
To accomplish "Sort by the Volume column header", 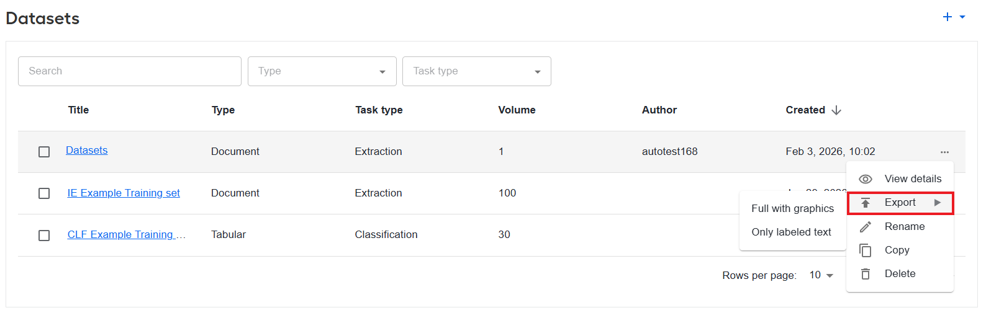I will [x=517, y=110].
